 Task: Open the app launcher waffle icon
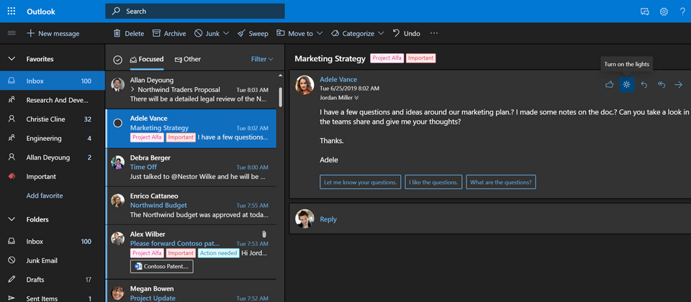point(12,12)
